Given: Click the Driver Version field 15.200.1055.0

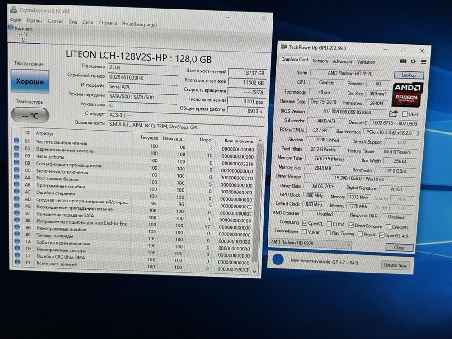Looking at the screenshot, I should pos(359,179).
